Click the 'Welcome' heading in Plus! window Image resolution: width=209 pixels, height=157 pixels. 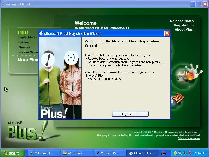86,23
